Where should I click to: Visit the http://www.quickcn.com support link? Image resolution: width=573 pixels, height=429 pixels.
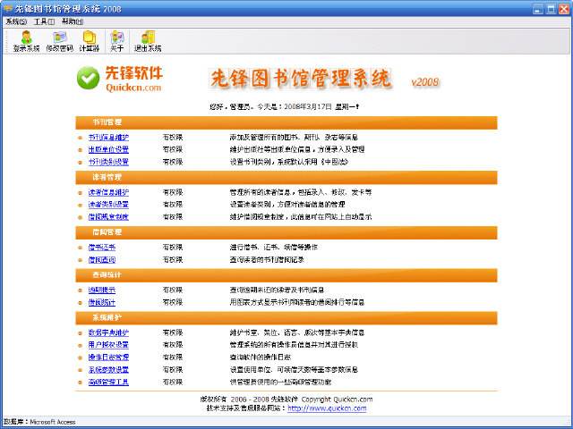(x=327, y=408)
